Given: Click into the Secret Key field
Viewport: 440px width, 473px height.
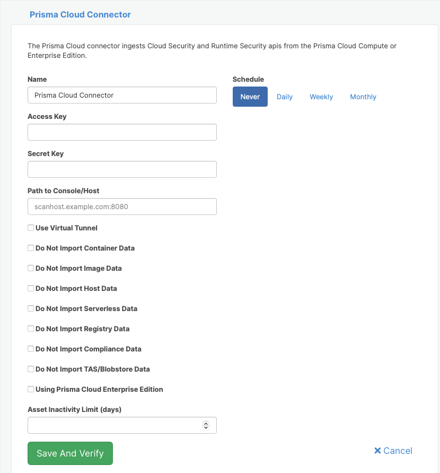Looking at the screenshot, I should [x=122, y=169].
